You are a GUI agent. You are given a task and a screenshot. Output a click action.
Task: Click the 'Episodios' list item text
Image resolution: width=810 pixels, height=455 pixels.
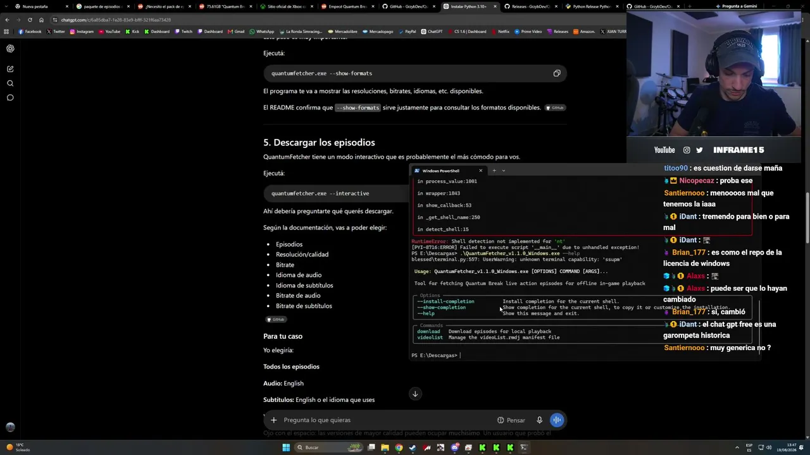(289, 245)
